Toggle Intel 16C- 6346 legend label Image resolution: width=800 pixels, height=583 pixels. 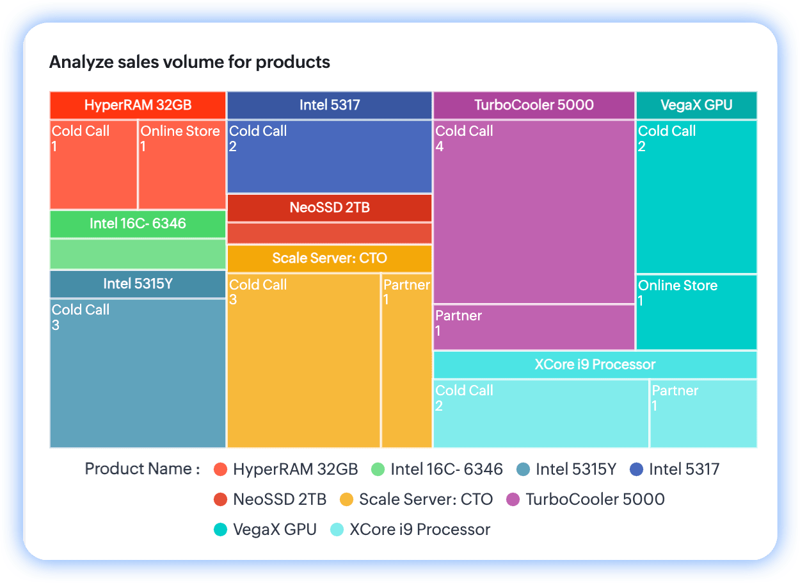[447, 470]
